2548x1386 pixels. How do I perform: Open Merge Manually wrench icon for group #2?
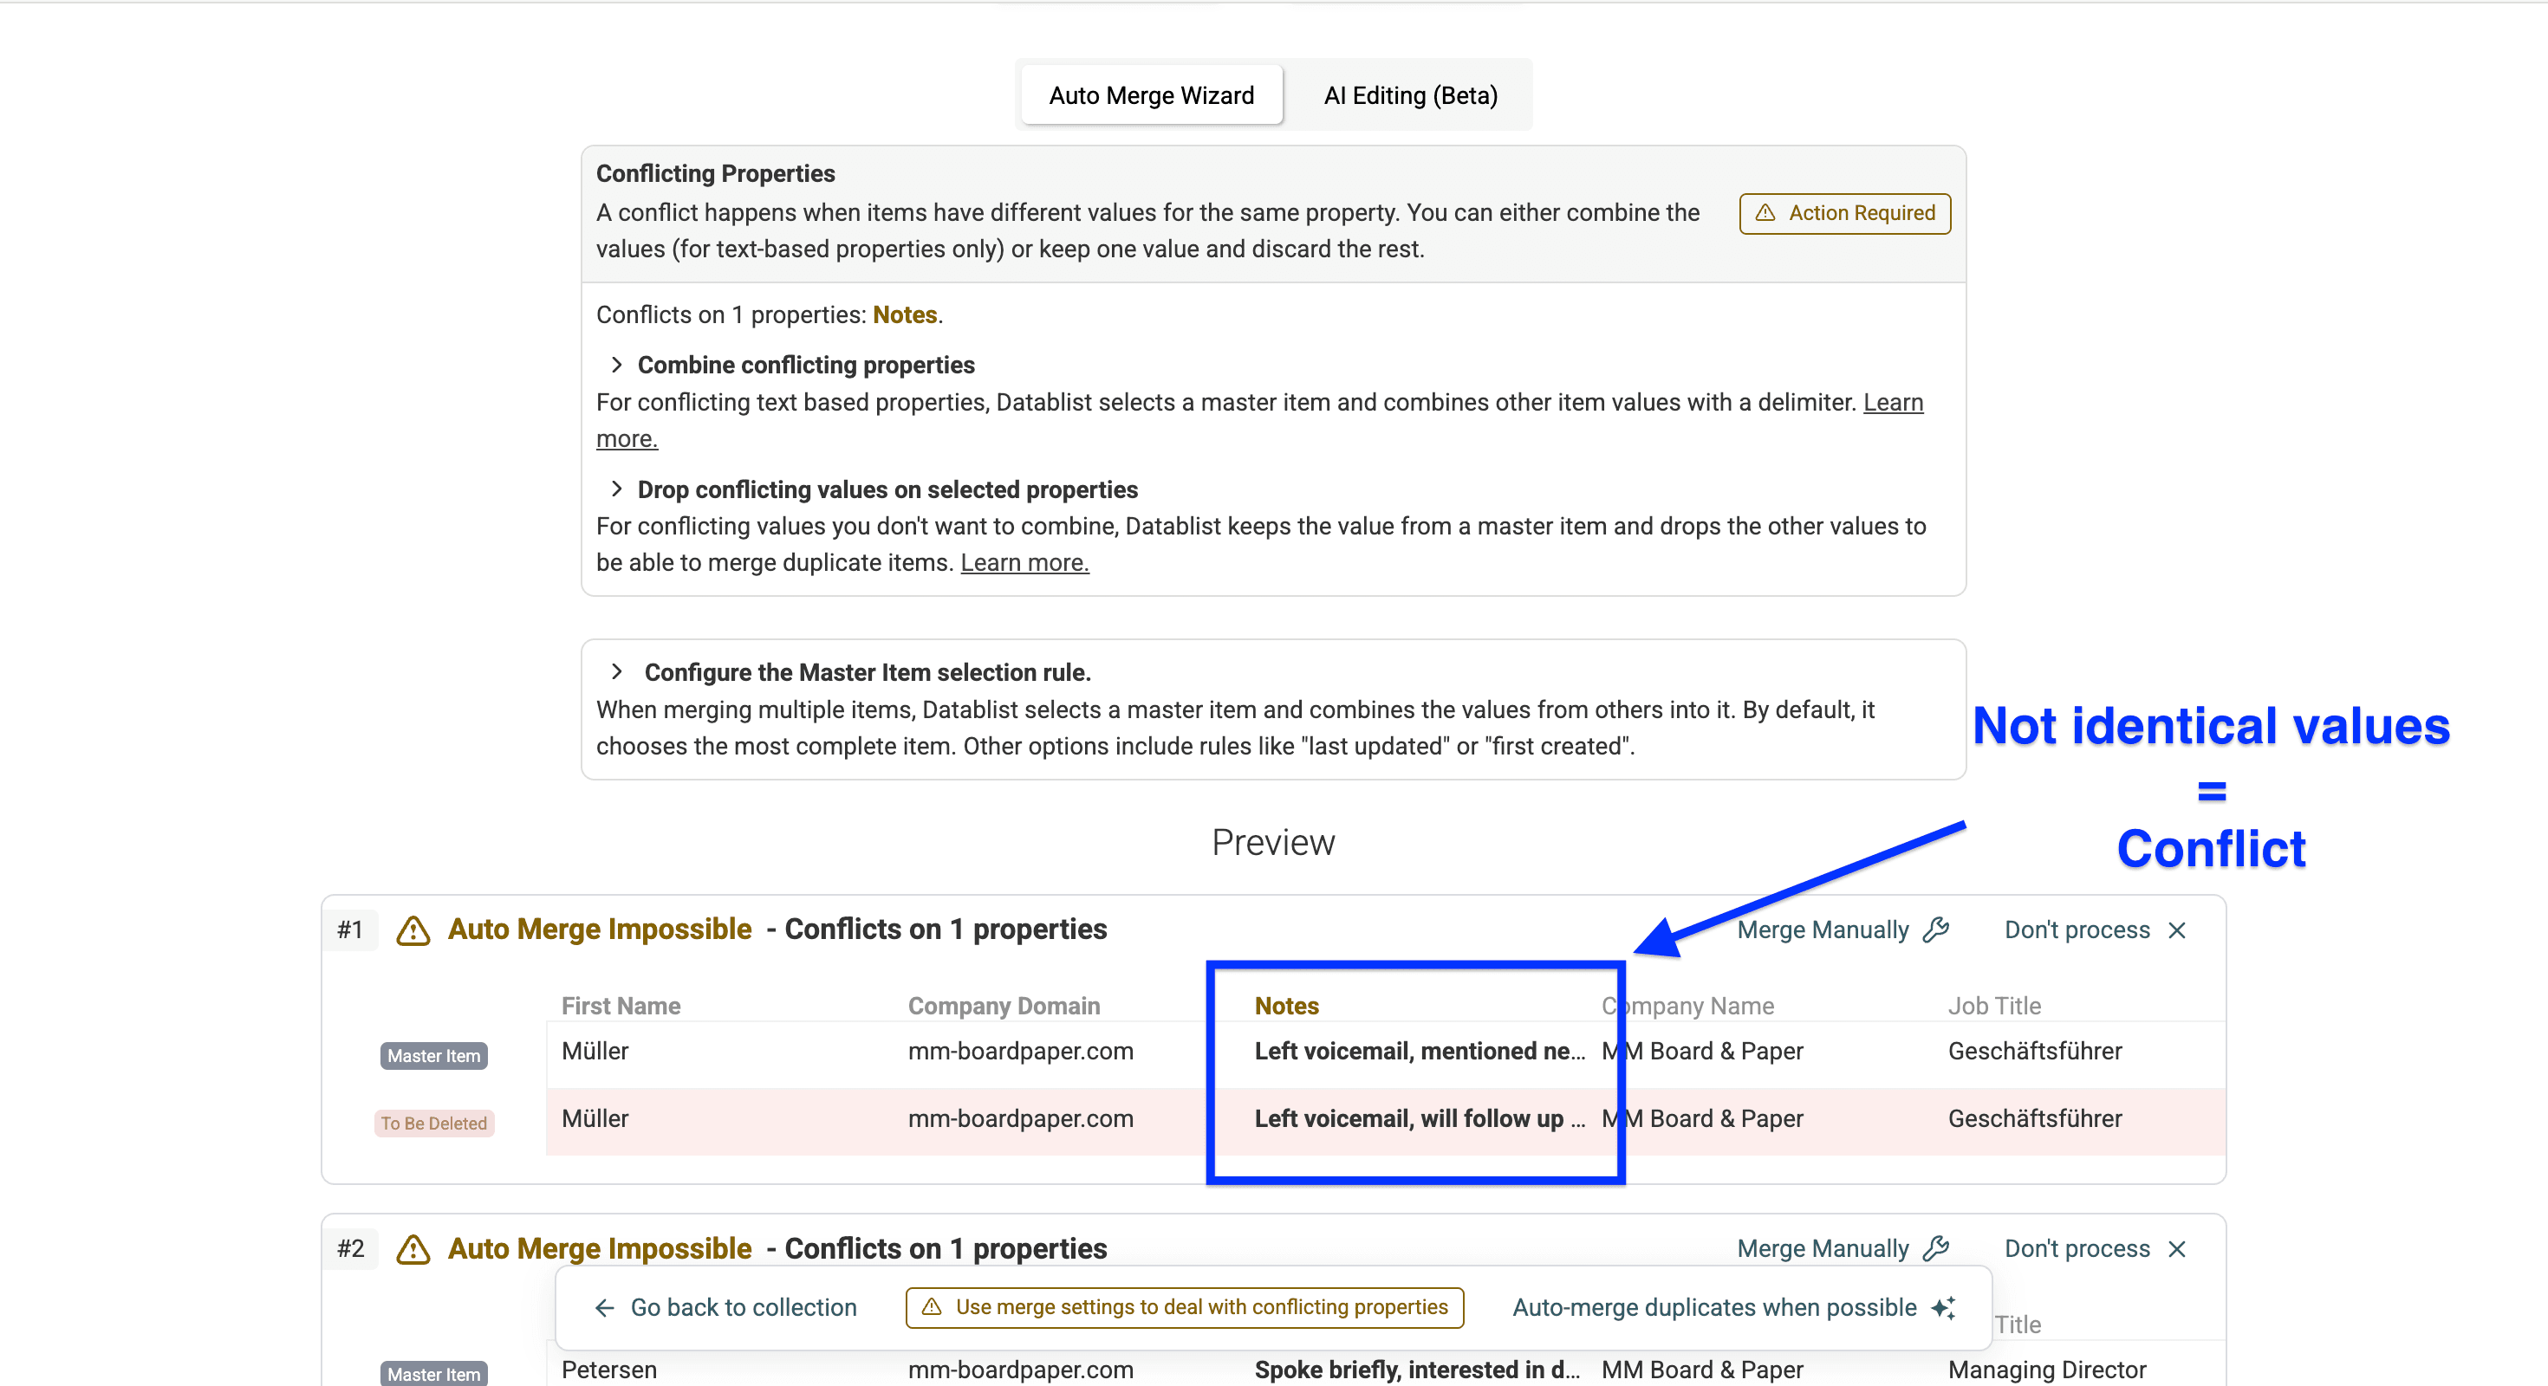click(1936, 1248)
